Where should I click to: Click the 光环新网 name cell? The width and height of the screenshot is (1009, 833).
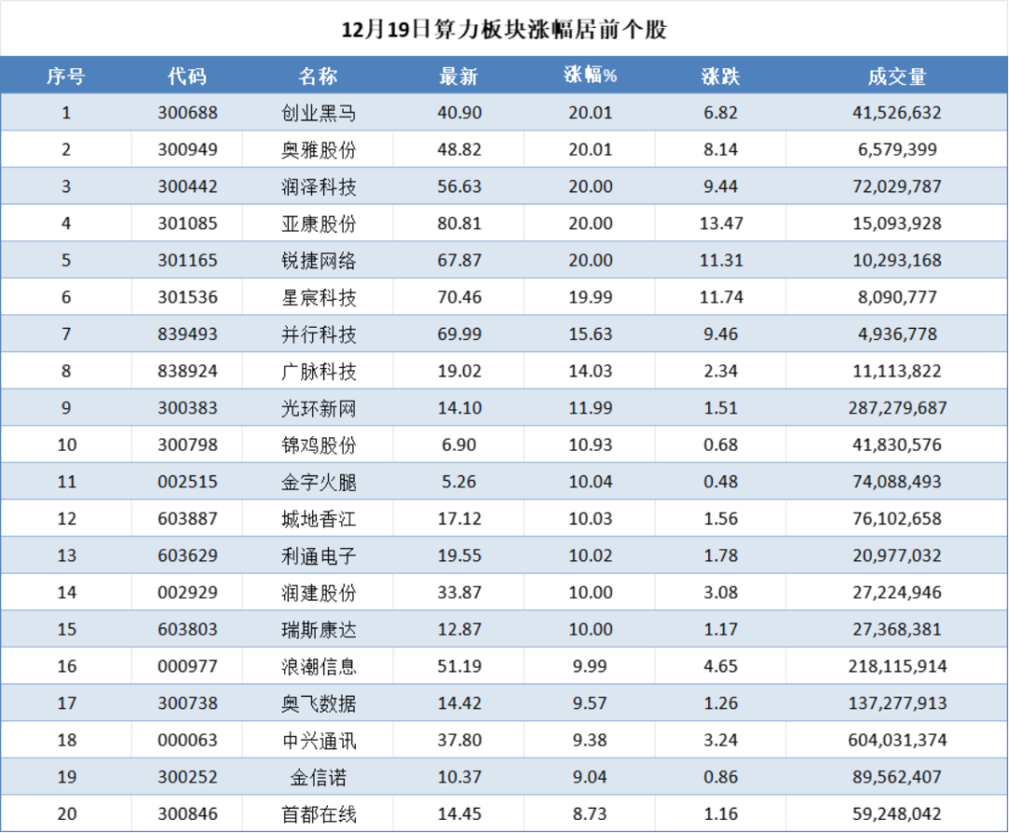coord(319,408)
